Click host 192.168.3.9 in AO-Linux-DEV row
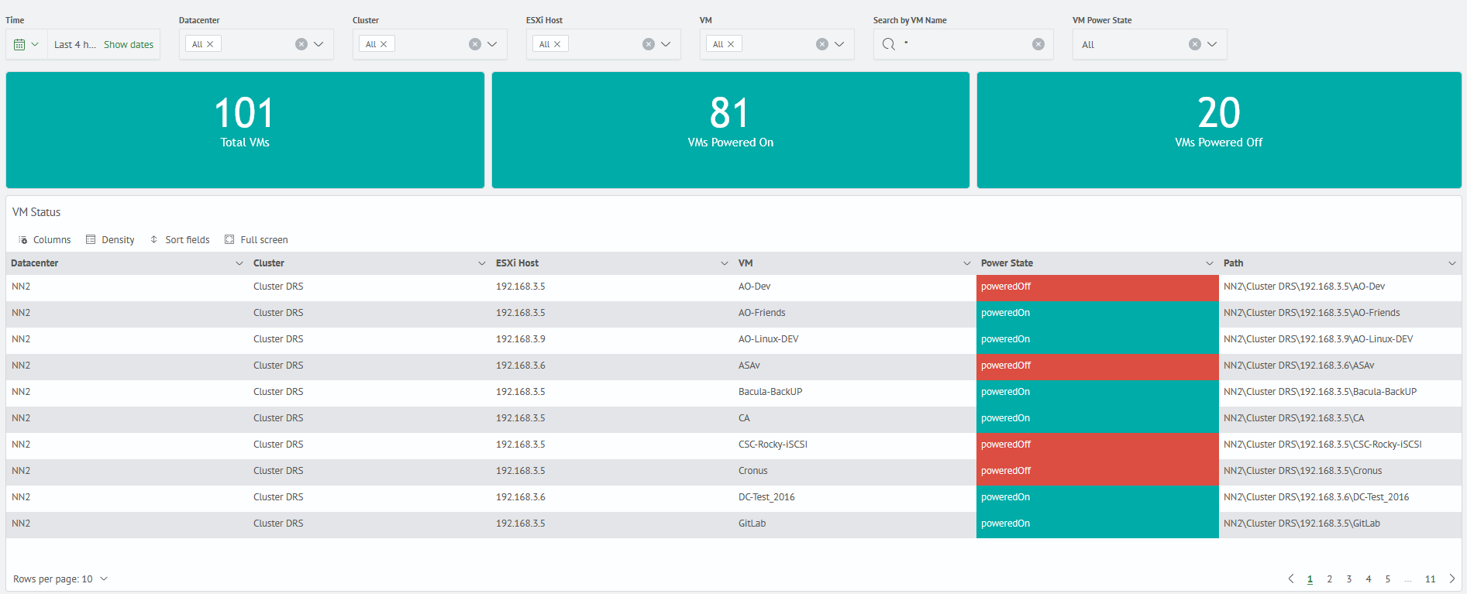Viewport: 1467px width, 594px height. coord(521,339)
